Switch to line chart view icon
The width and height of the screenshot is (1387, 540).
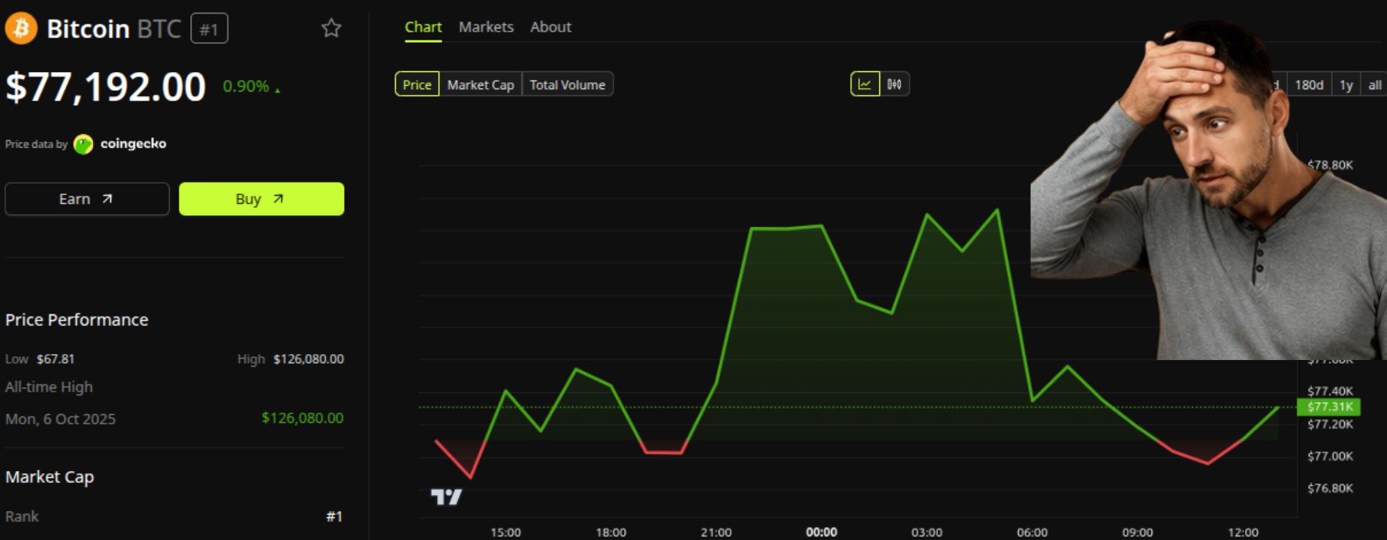(x=865, y=84)
